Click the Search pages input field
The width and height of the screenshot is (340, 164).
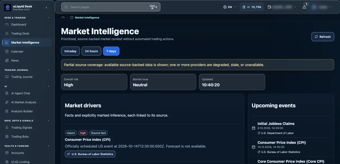point(111,7)
